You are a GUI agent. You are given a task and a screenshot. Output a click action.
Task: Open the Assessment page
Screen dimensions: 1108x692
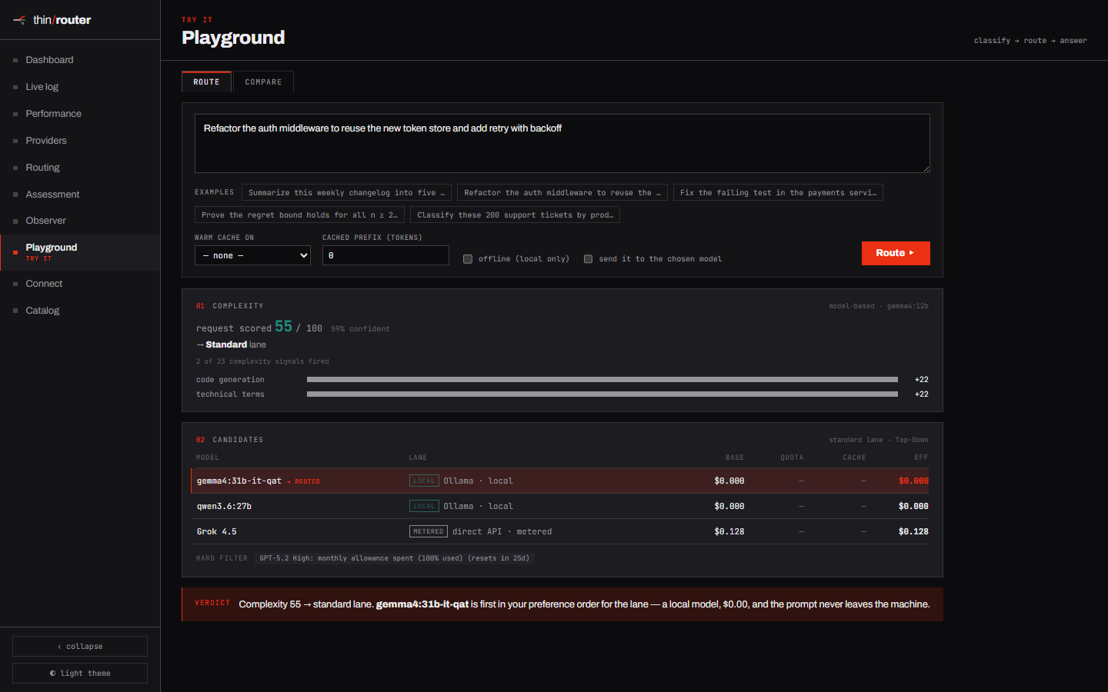coord(80,195)
